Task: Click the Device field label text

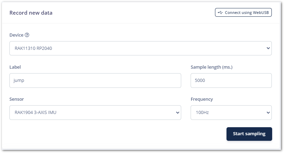Action: click(16, 35)
